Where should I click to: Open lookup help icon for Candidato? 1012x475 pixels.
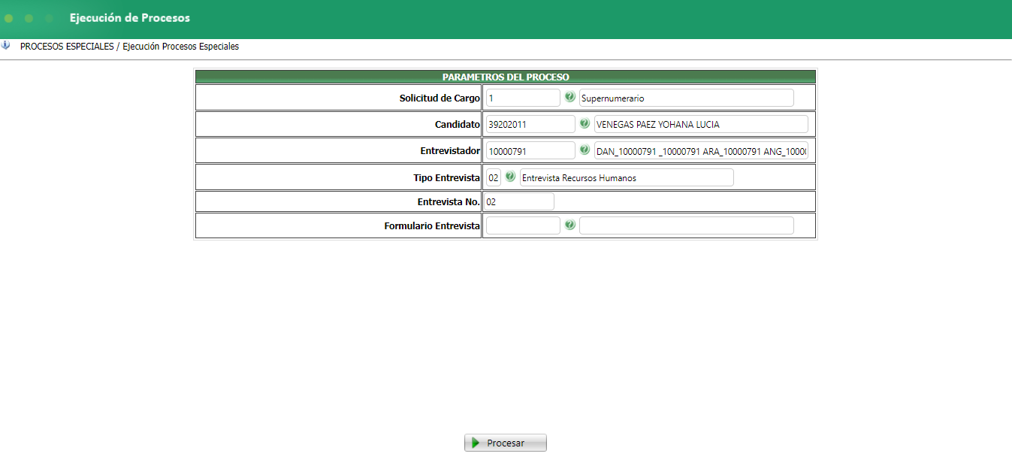tap(585, 123)
